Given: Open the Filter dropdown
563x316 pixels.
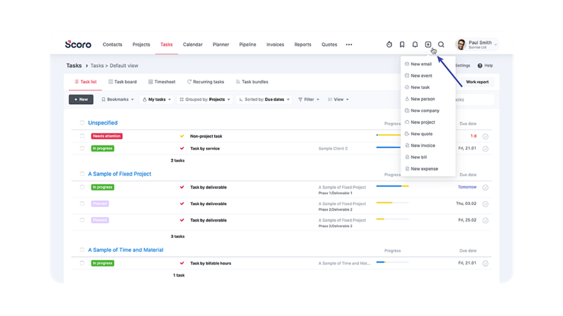Looking at the screenshot, I should point(309,100).
